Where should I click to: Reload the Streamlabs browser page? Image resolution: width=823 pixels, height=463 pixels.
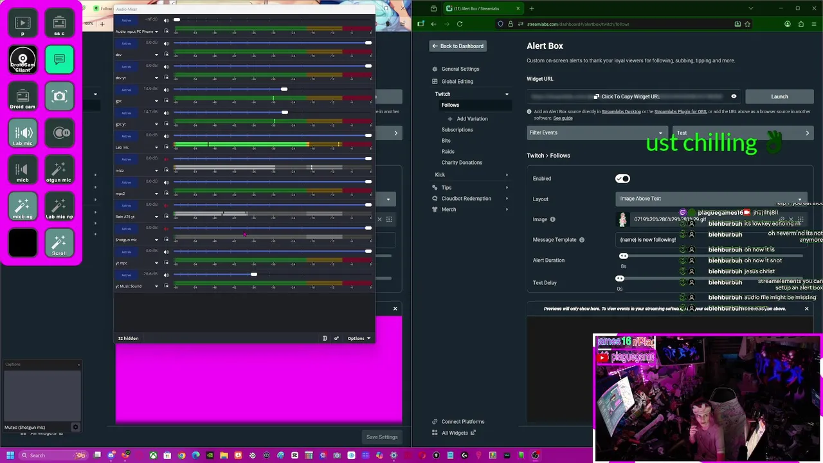coord(460,24)
